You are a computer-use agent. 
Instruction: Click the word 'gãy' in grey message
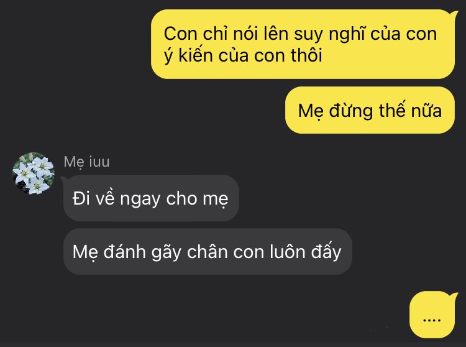pyautogui.click(x=166, y=252)
